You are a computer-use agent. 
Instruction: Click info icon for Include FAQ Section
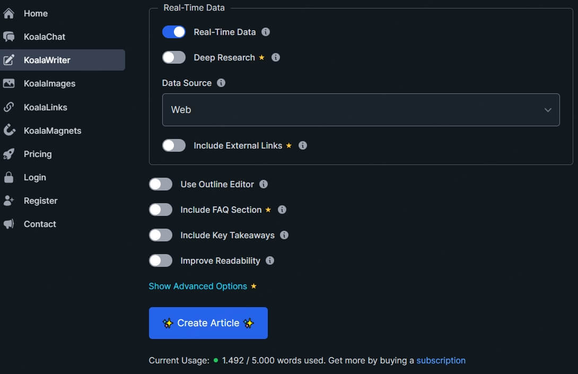(282, 210)
